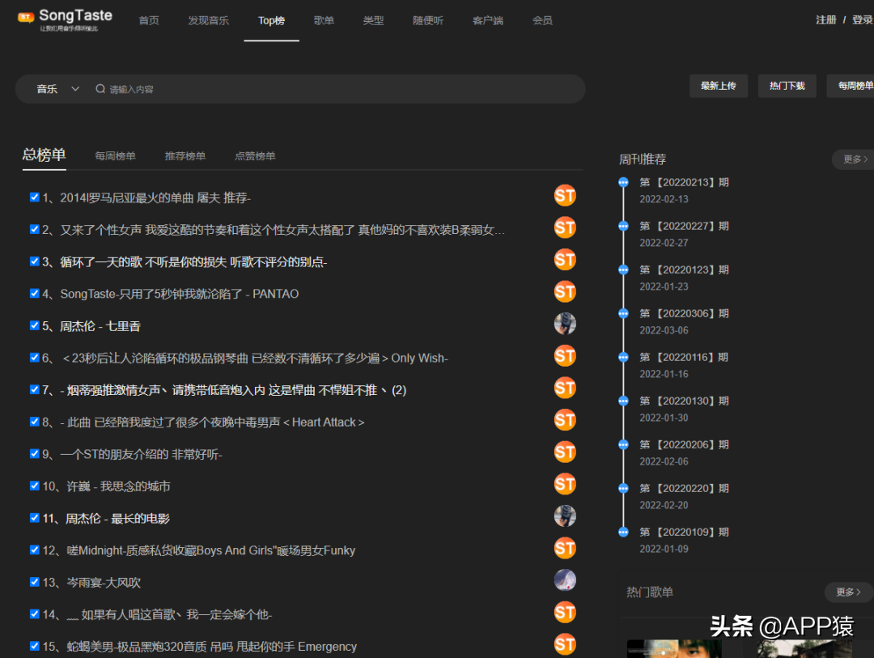This screenshot has width=874, height=658.
Task: Open song 9 一个ST的朋友介绍的
Action: tap(141, 455)
